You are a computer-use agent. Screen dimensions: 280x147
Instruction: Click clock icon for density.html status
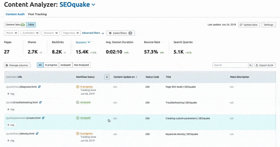78,133
